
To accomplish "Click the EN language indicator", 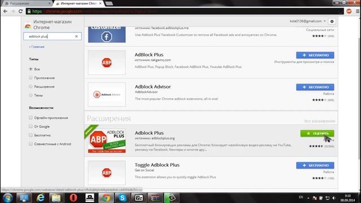I will [301, 197].
